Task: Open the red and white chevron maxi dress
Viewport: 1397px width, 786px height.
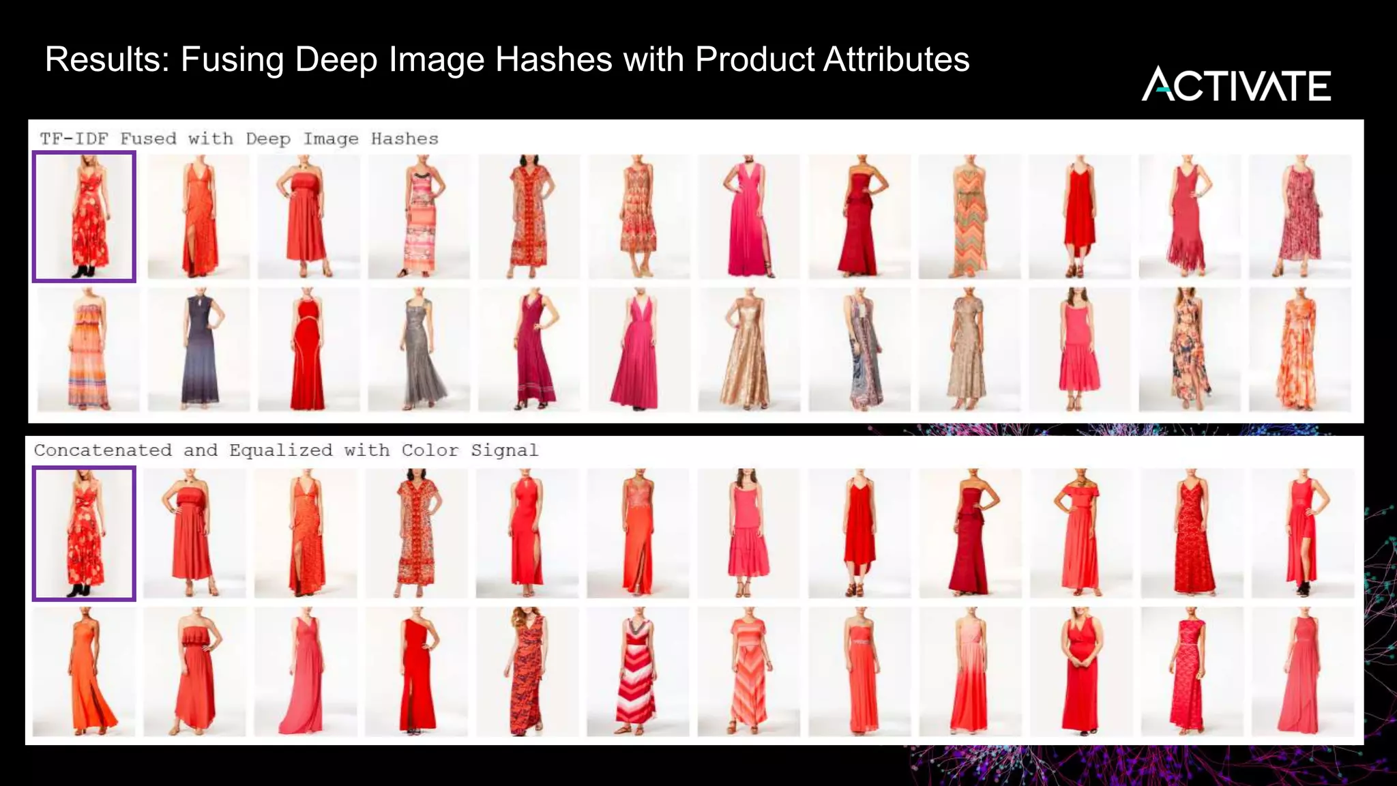Action: (x=638, y=672)
